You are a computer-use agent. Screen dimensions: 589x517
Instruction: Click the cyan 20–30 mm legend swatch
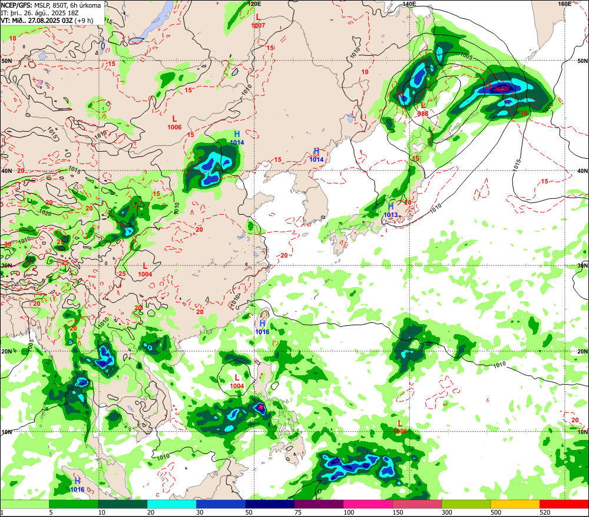coord(171,504)
